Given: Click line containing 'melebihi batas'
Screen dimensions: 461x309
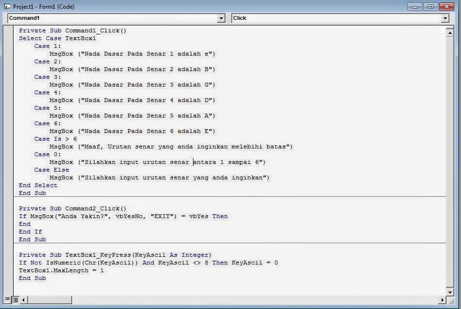Looking at the screenshot, I should point(171,147).
